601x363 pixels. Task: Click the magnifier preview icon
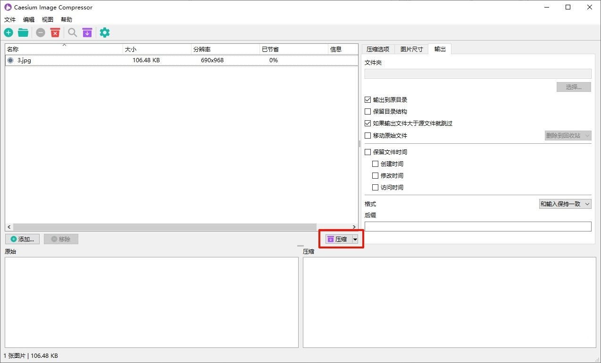[72, 33]
